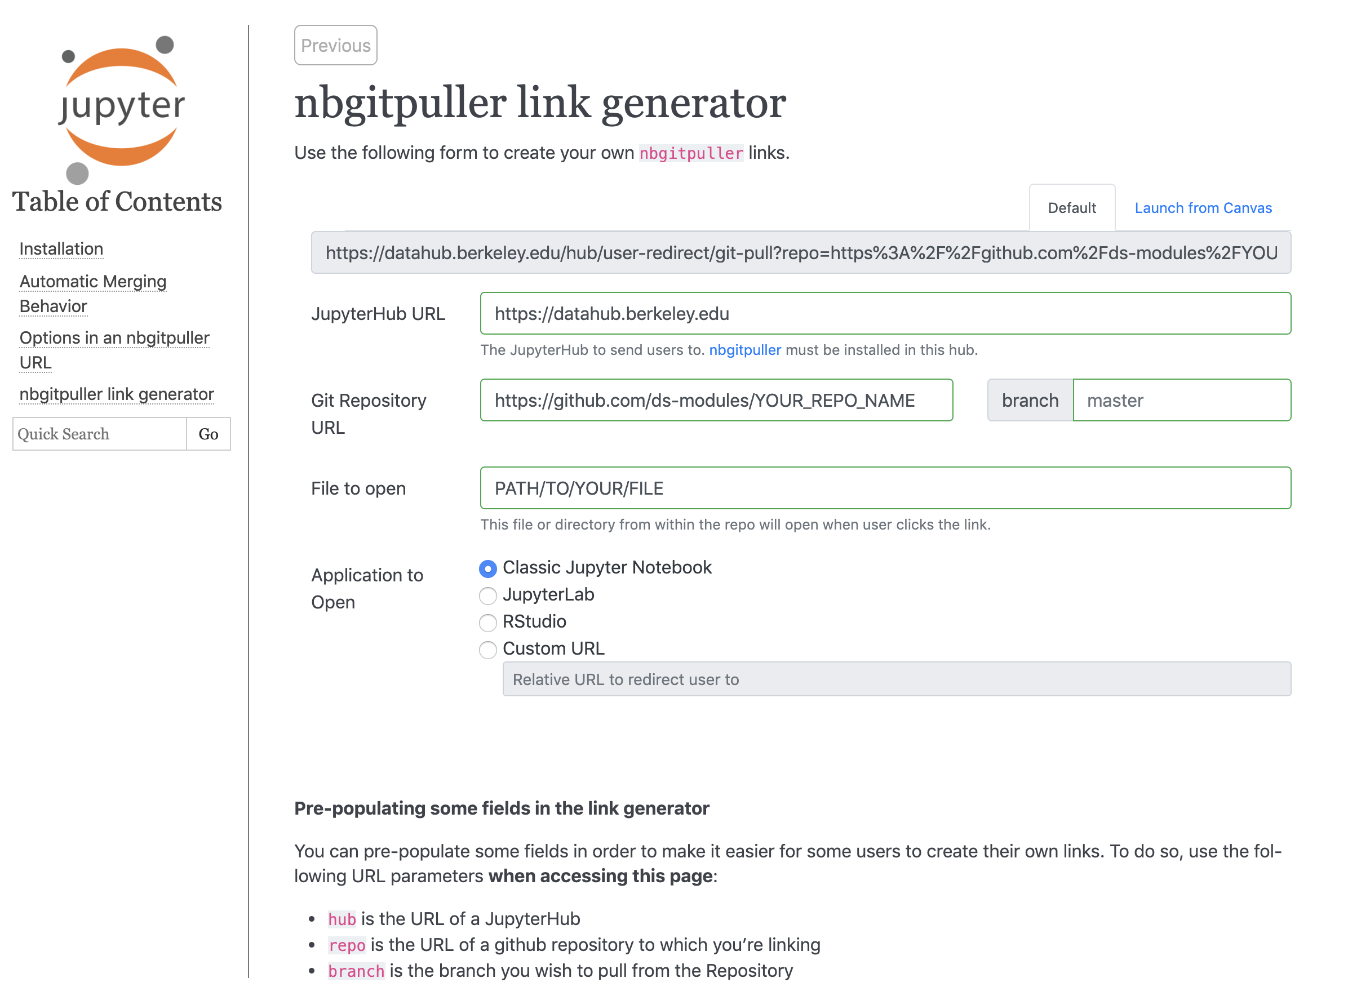Select the JupyterLab radio button

(487, 594)
